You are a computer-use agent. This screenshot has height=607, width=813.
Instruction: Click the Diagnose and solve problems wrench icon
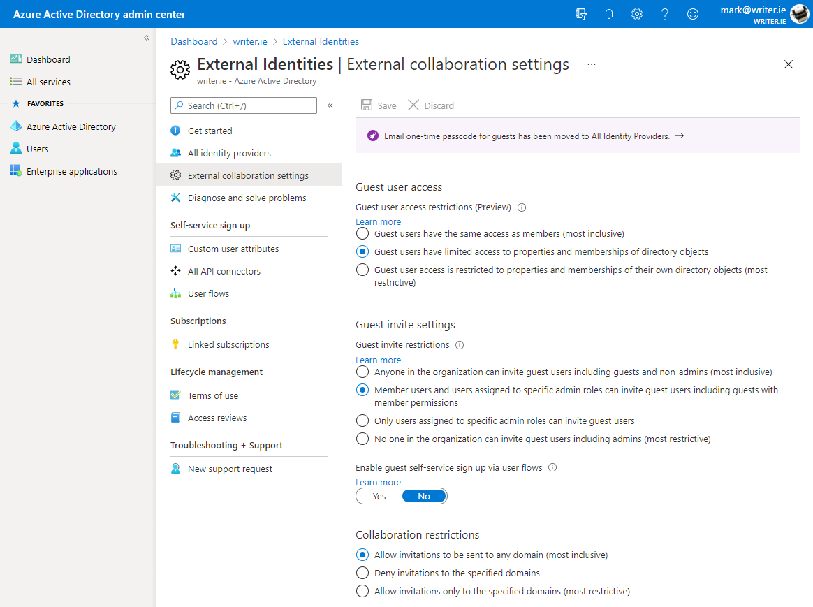click(x=176, y=198)
